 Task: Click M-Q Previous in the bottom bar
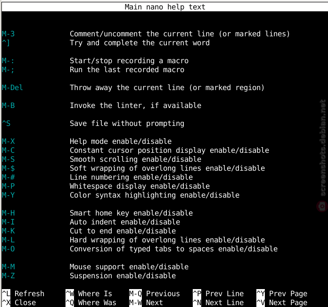(155, 294)
